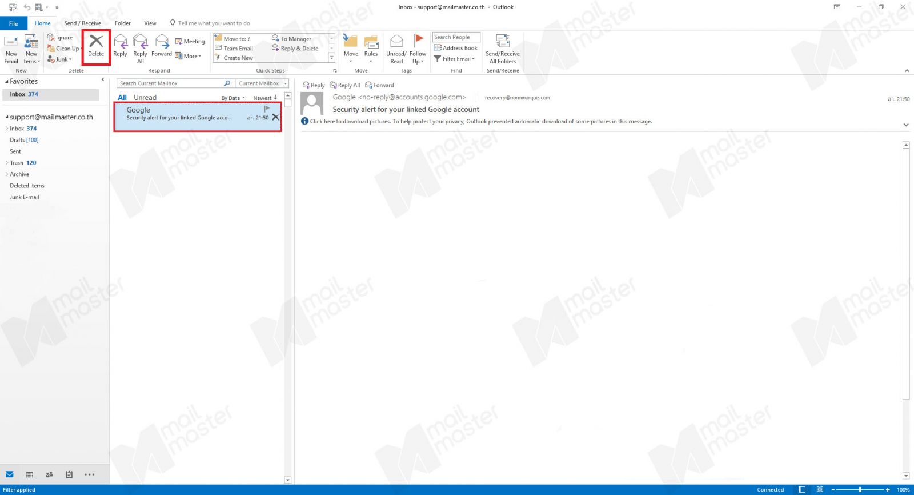This screenshot has width=914, height=495.
Task: Click the Undo quick access icon
Action: tap(27, 7)
